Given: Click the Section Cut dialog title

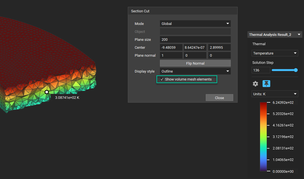Looking at the screenshot, I should (140, 11).
